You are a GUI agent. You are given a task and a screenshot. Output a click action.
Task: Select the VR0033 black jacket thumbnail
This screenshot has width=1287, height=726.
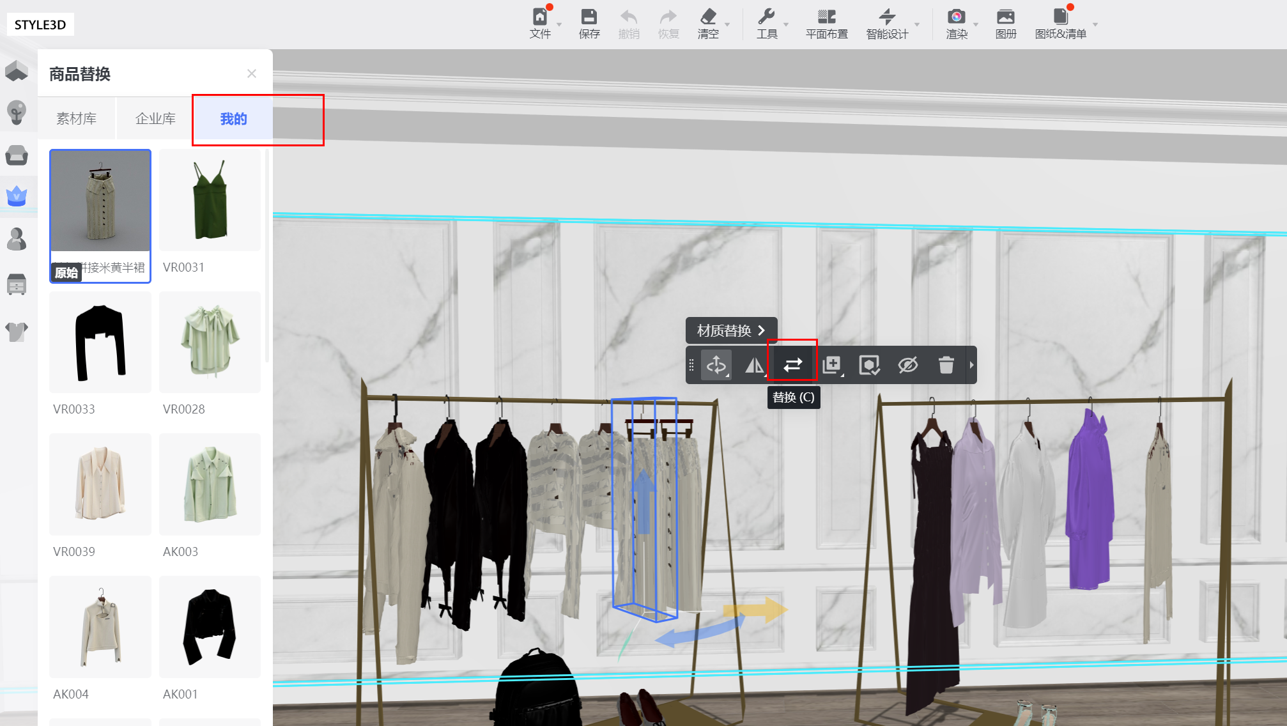click(x=100, y=343)
